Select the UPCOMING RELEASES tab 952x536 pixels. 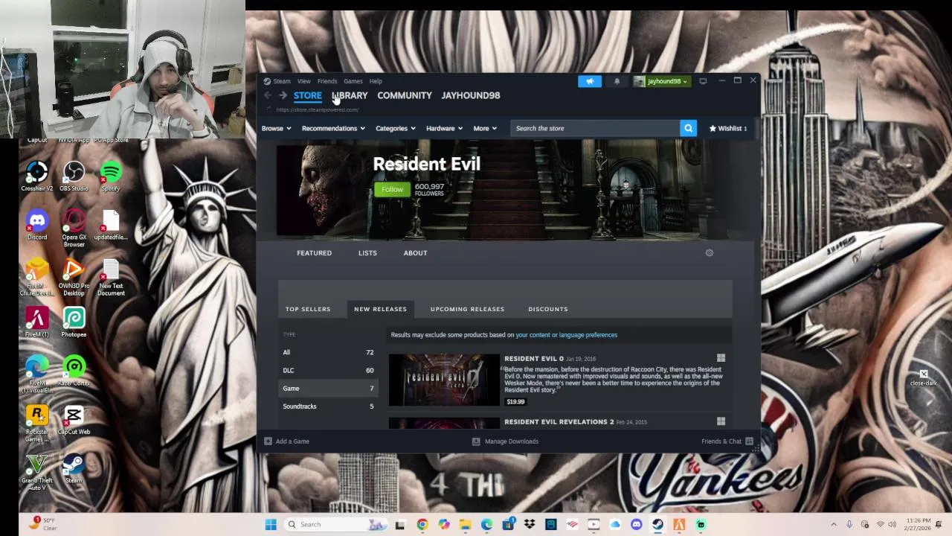(467, 309)
